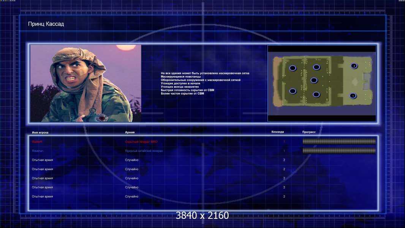Image resolution: width=405 pixels, height=228 pixels.
Task: Click the 'Прогресс' column header
Action: (309, 132)
